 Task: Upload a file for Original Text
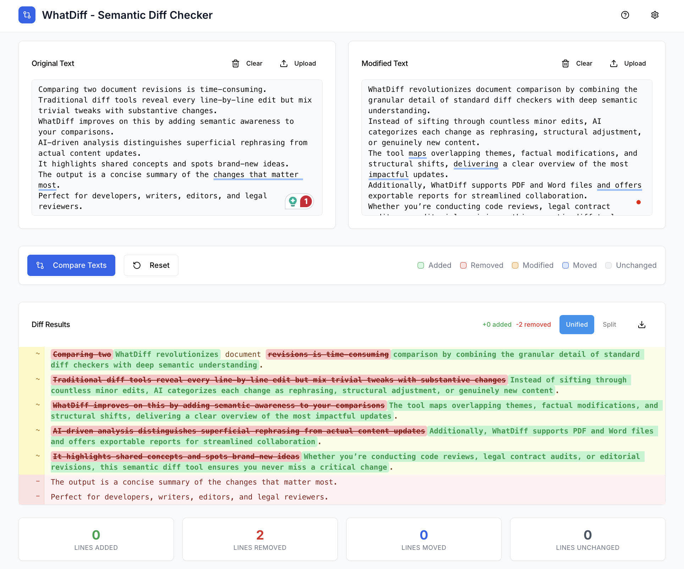click(298, 63)
